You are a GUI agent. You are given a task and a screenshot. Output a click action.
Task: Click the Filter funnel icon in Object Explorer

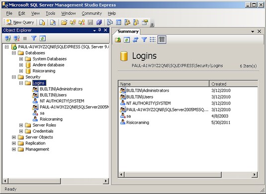(x=34, y=39)
